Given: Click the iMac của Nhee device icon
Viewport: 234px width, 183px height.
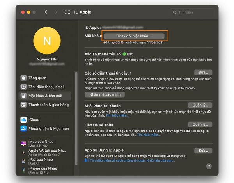Looking at the screenshot, I should coord(23,144).
